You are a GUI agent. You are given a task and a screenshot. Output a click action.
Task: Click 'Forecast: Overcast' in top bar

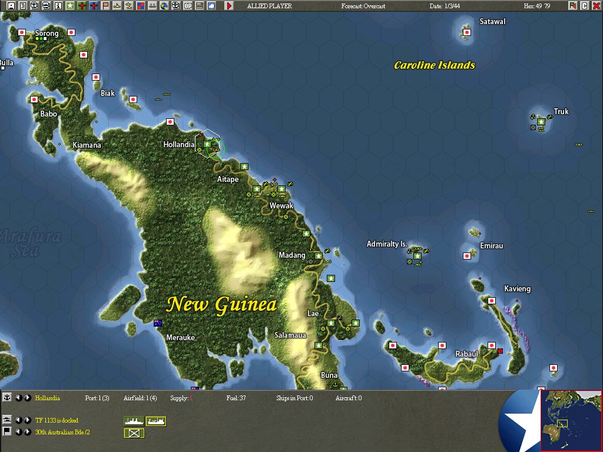click(x=363, y=6)
